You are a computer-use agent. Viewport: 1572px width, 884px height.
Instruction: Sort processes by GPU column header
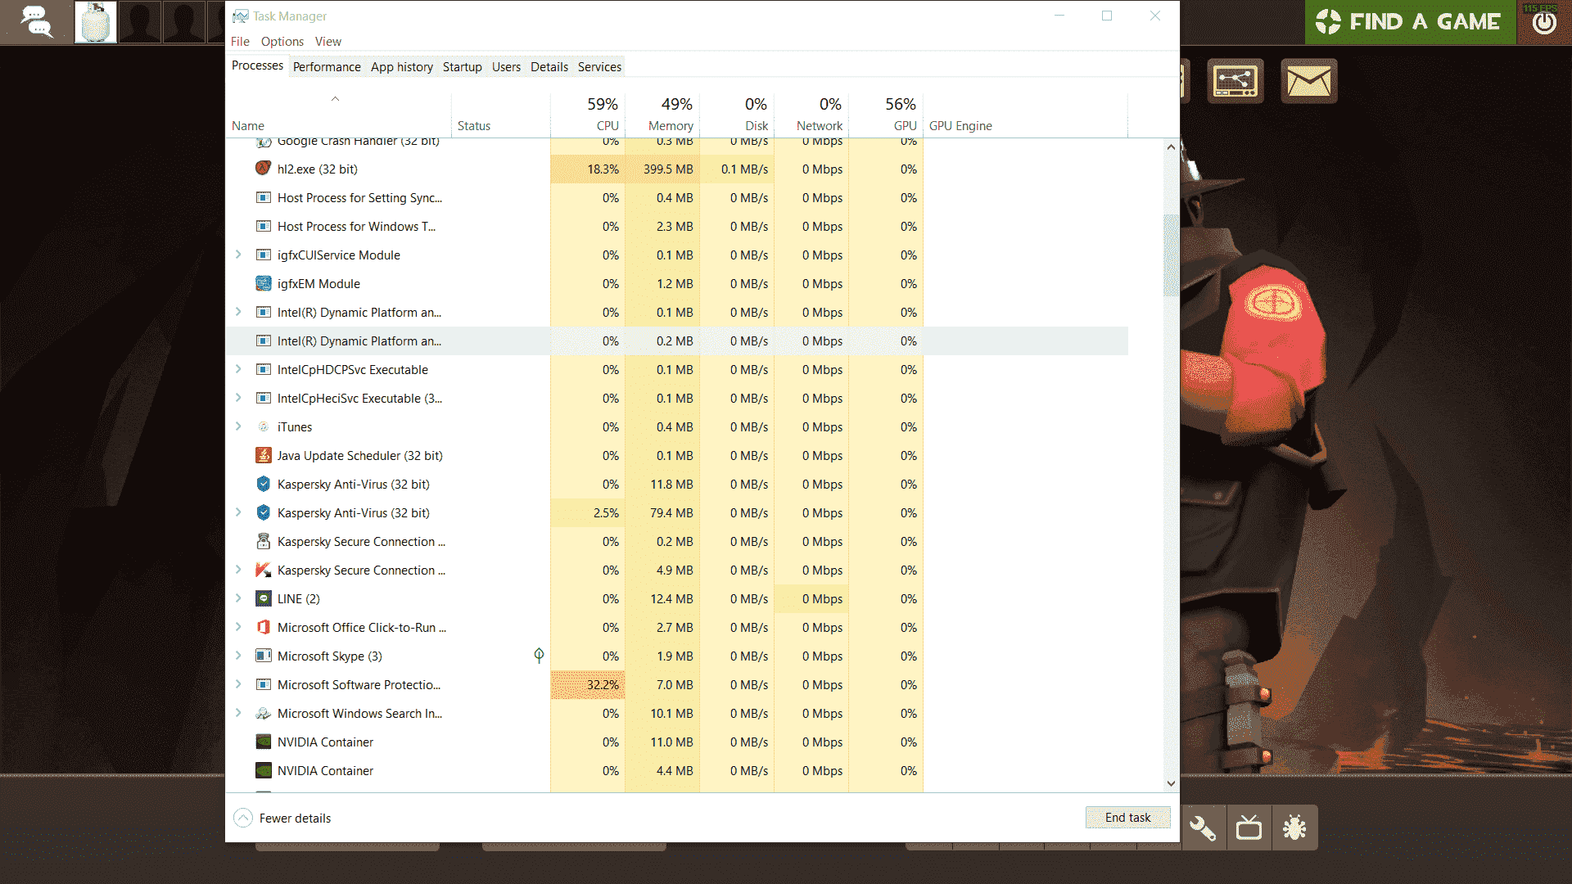click(x=886, y=115)
